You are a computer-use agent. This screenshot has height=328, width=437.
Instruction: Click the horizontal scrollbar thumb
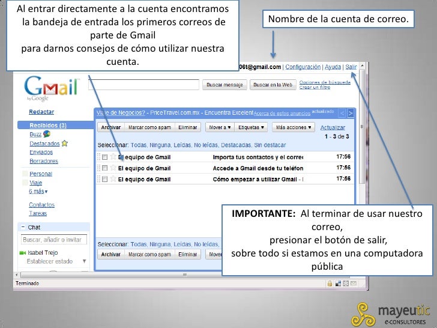tap(184, 275)
